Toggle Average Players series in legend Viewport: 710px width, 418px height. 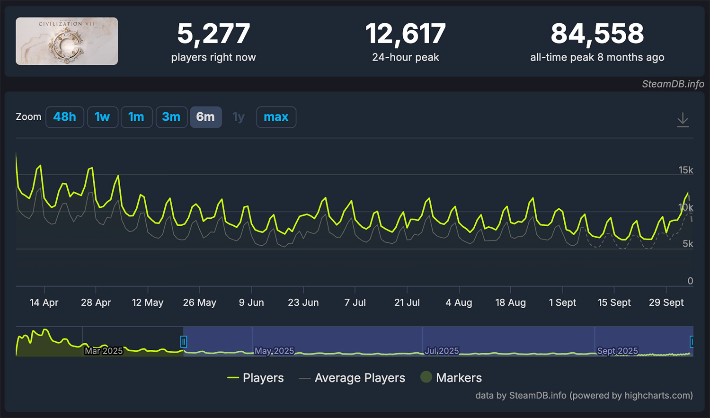(352, 378)
